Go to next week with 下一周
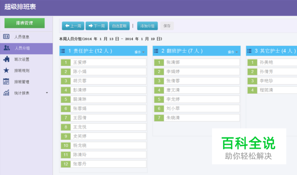Screen dimensions: 297x175 pyautogui.click(x=97, y=26)
